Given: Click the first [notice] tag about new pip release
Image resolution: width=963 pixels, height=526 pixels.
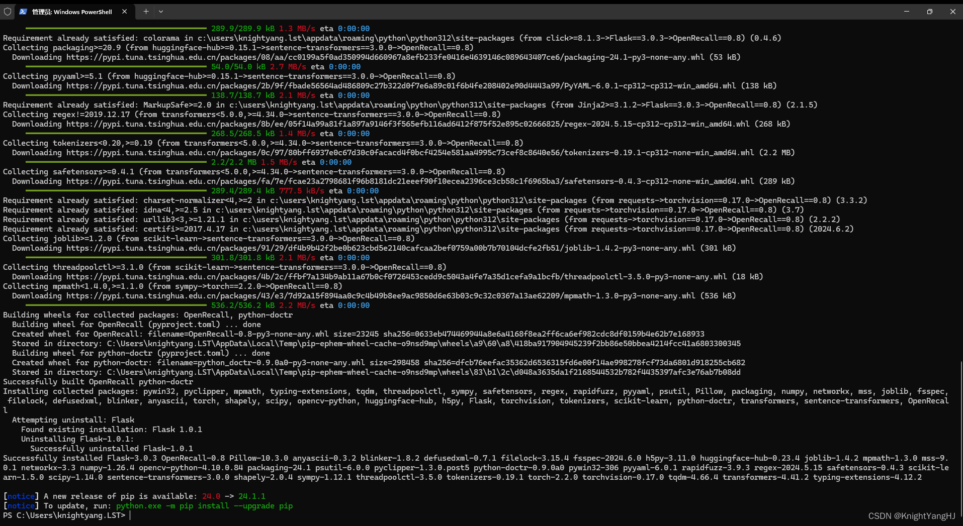Looking at the screenshot, I should coord(21,496).
